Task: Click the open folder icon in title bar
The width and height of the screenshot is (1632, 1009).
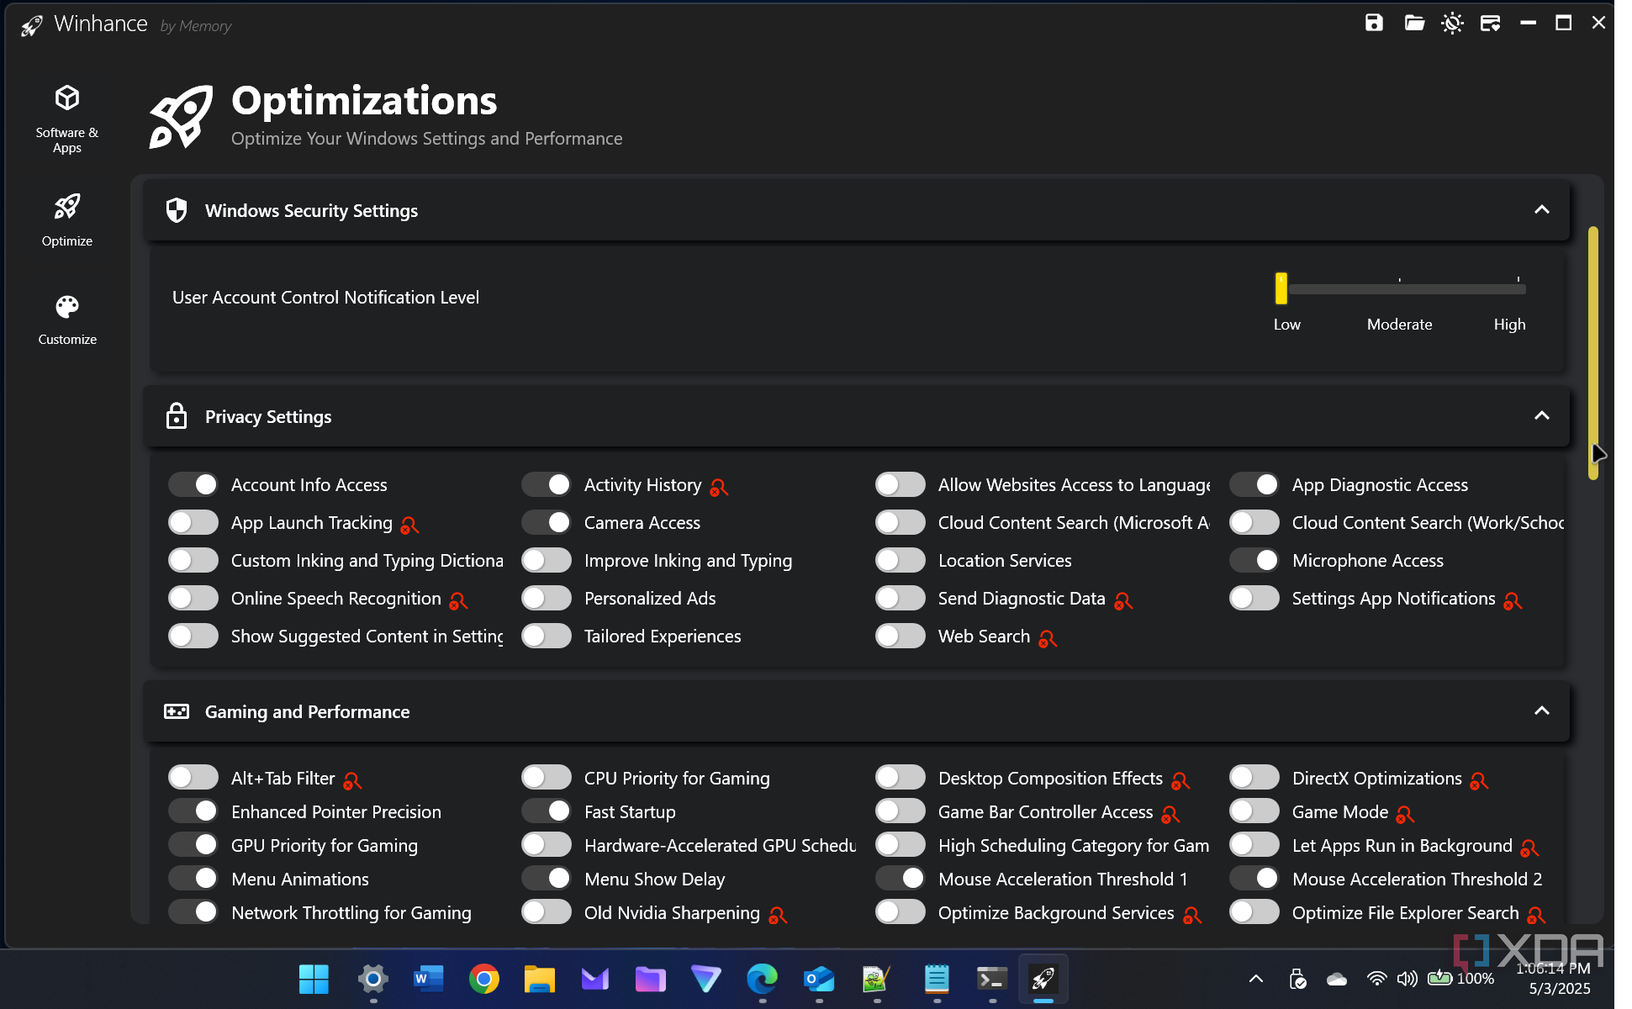Action: tap(1414, 23)
